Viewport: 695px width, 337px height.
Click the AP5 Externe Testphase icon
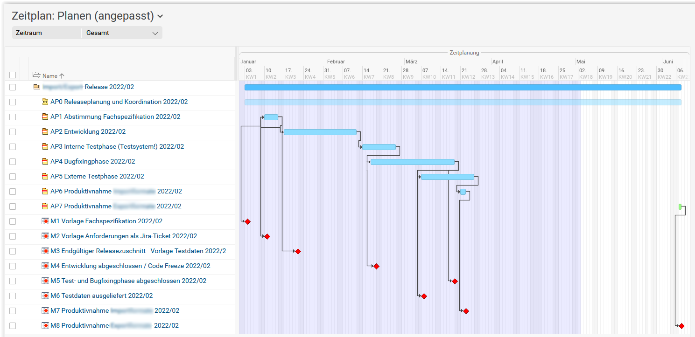pyautogui.click(x=45, y=176)
